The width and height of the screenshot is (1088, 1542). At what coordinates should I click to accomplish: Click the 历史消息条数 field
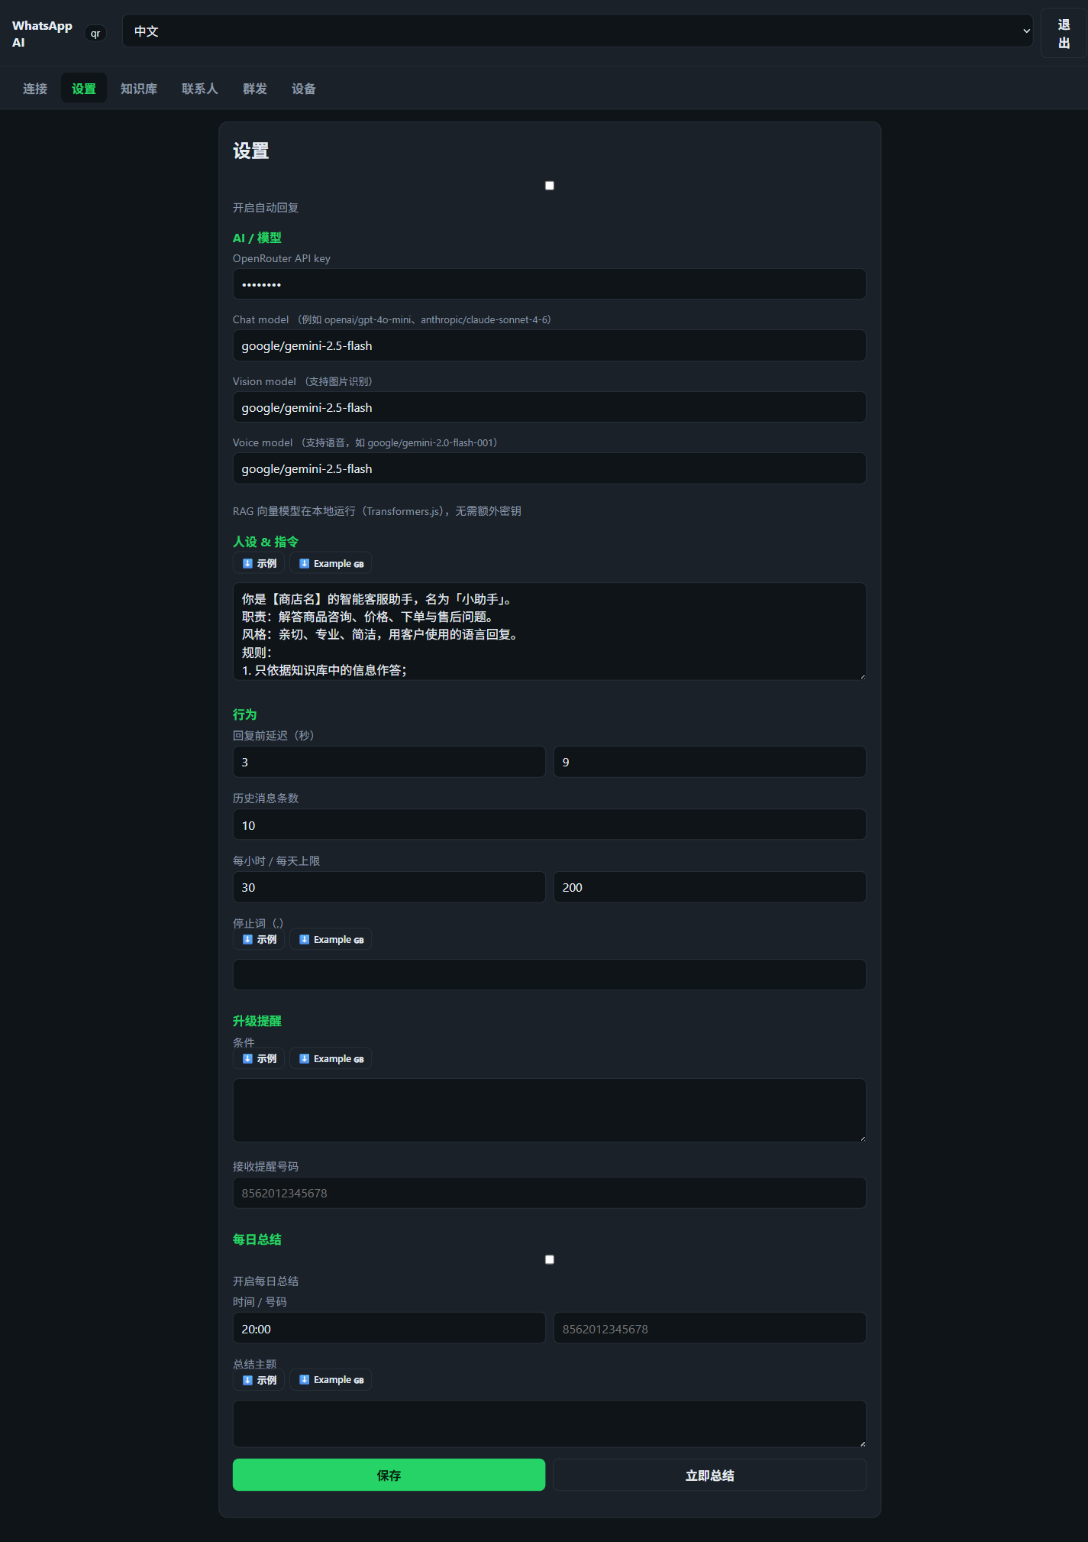point(550,825)
